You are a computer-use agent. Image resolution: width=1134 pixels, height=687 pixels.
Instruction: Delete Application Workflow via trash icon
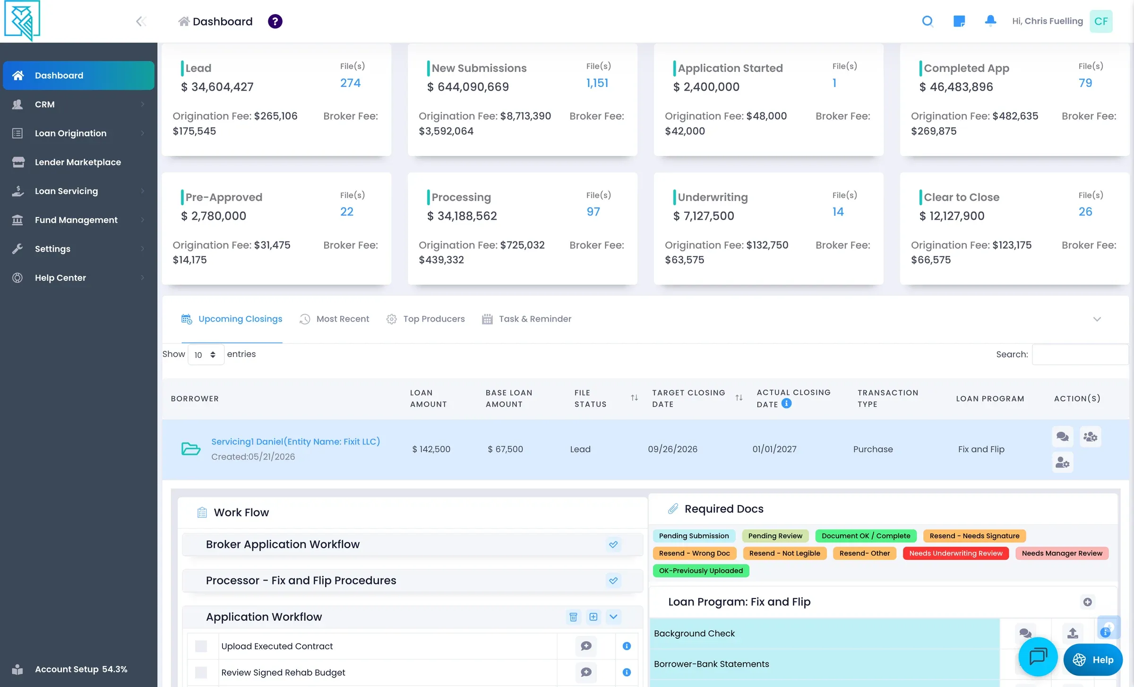pyautogui.click(x=573, y=617)
